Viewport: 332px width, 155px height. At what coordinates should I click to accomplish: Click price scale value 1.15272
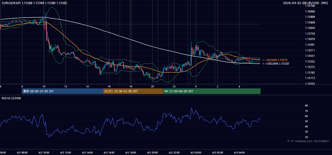pyautogui.click(x=310, y=67)
